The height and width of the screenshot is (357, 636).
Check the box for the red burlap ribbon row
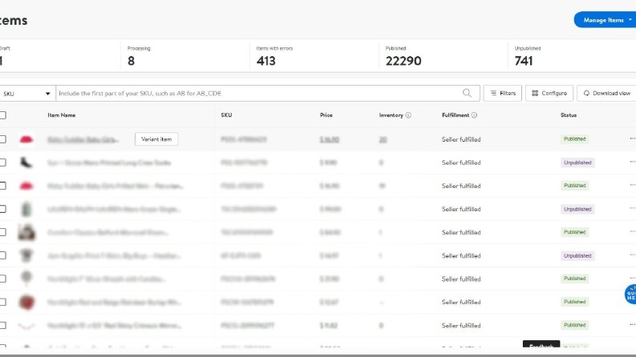(2, 302)
